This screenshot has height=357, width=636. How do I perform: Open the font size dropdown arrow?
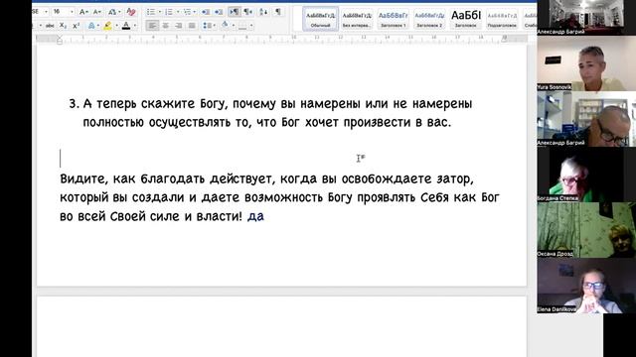(73, 12)
